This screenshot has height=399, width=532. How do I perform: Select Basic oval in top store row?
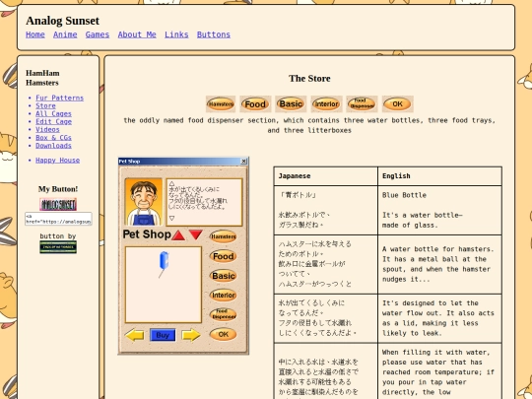[291, 103]
